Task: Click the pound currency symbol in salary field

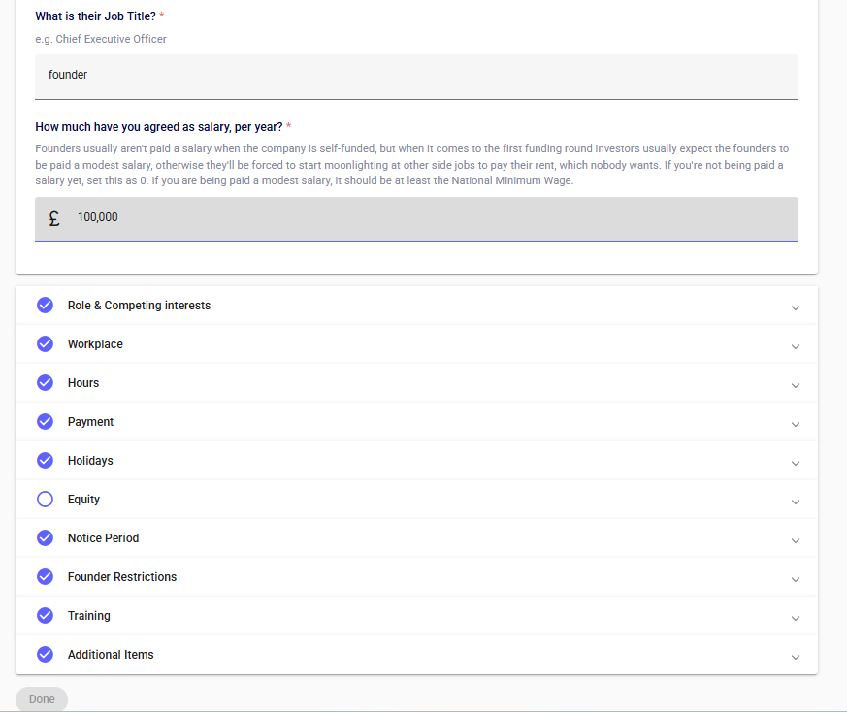Action: click(54, 218)
